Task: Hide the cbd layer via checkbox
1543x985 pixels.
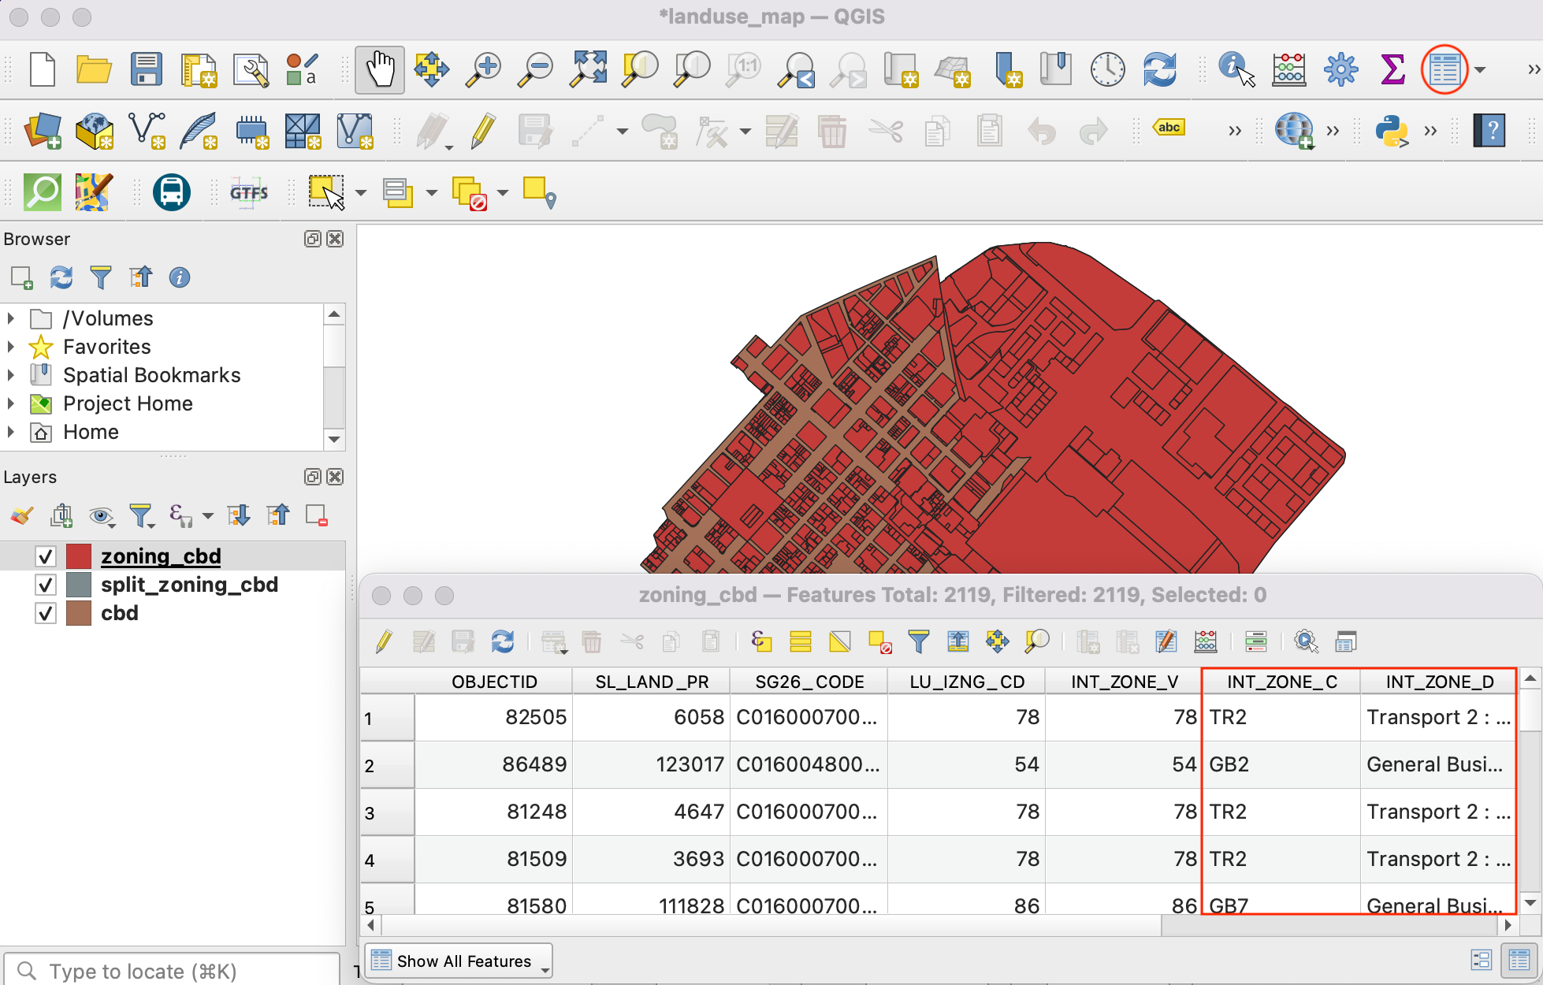Action: pos(46,613)
